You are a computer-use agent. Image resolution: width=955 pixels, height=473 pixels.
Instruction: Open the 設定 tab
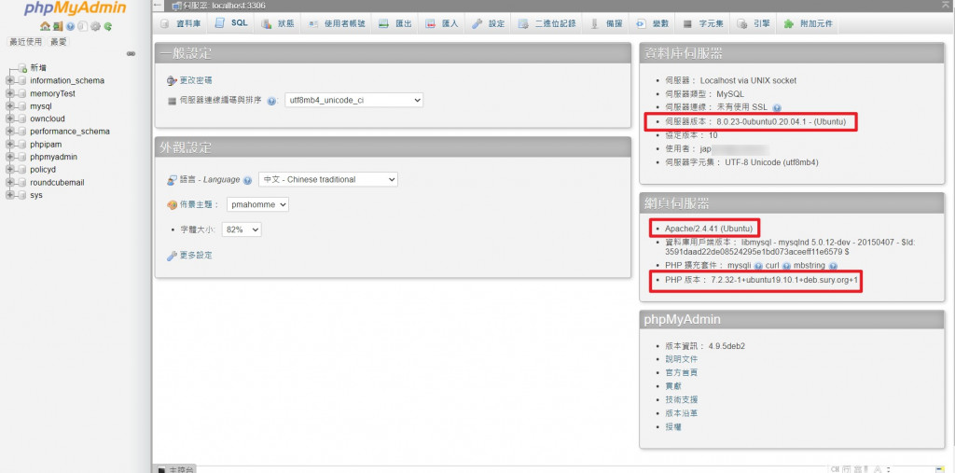[489, 23]
